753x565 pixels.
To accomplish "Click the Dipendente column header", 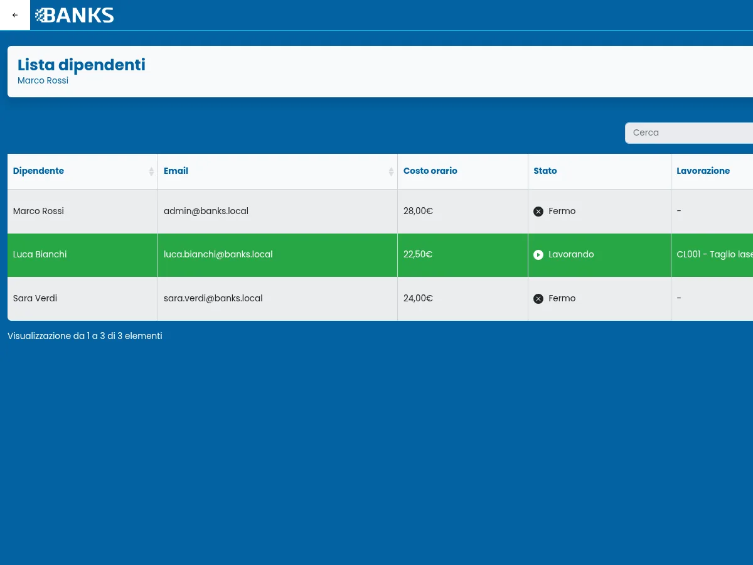I will [x=83, y=171].
